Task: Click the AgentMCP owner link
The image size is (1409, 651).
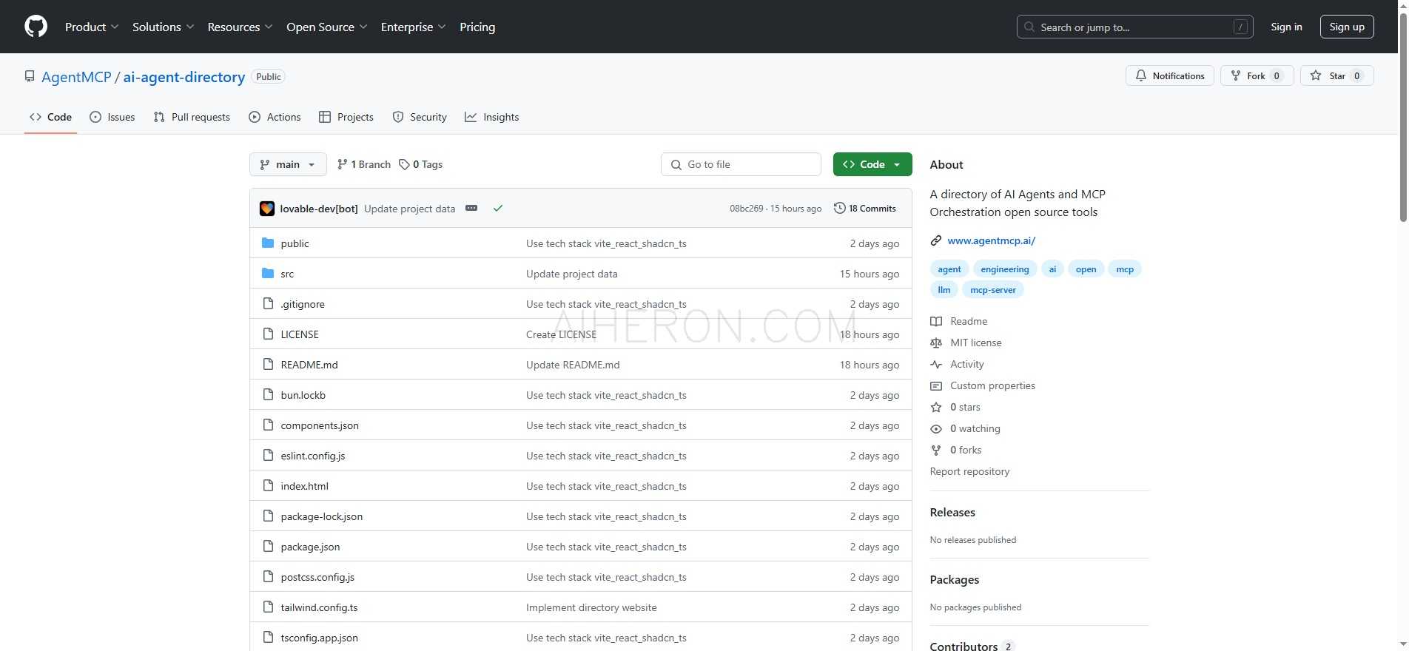Action: (76, 77)
